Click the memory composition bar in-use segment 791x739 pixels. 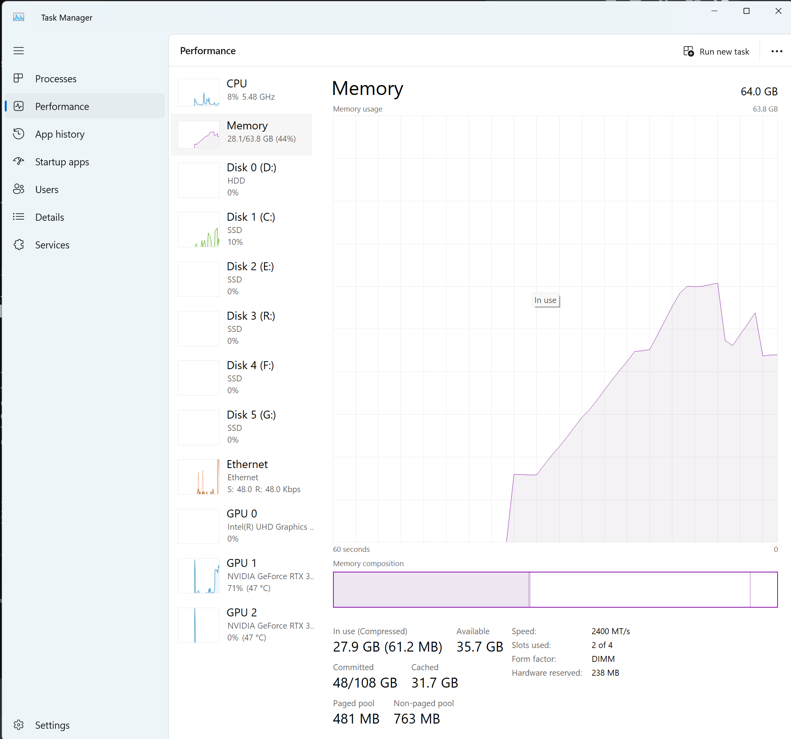click(431, 589)
